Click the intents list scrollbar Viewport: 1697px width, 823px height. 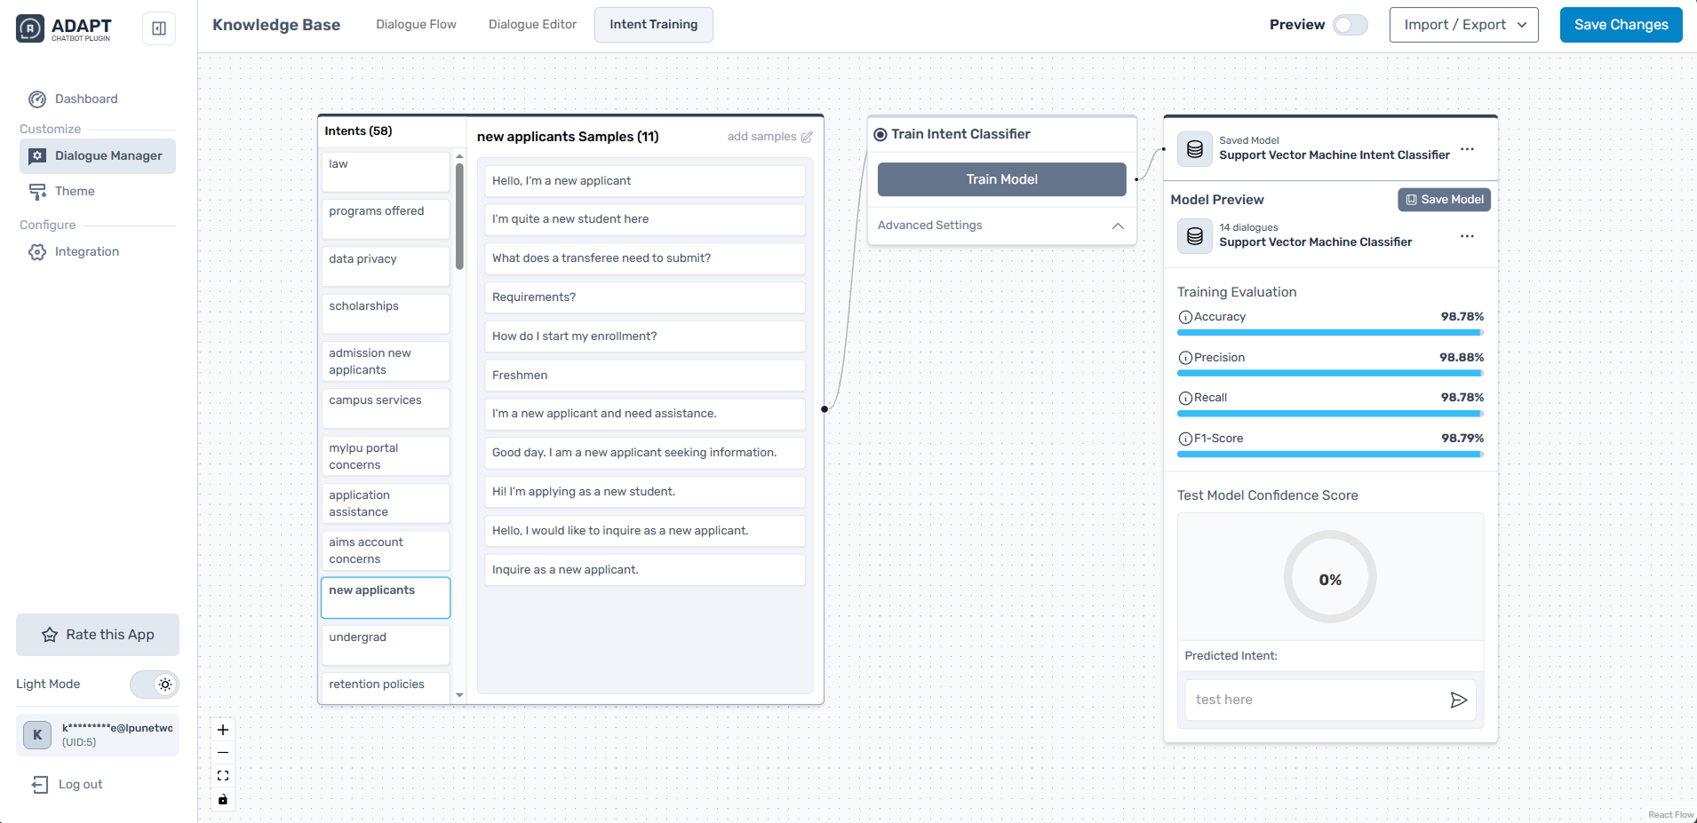tap(459, 216)
